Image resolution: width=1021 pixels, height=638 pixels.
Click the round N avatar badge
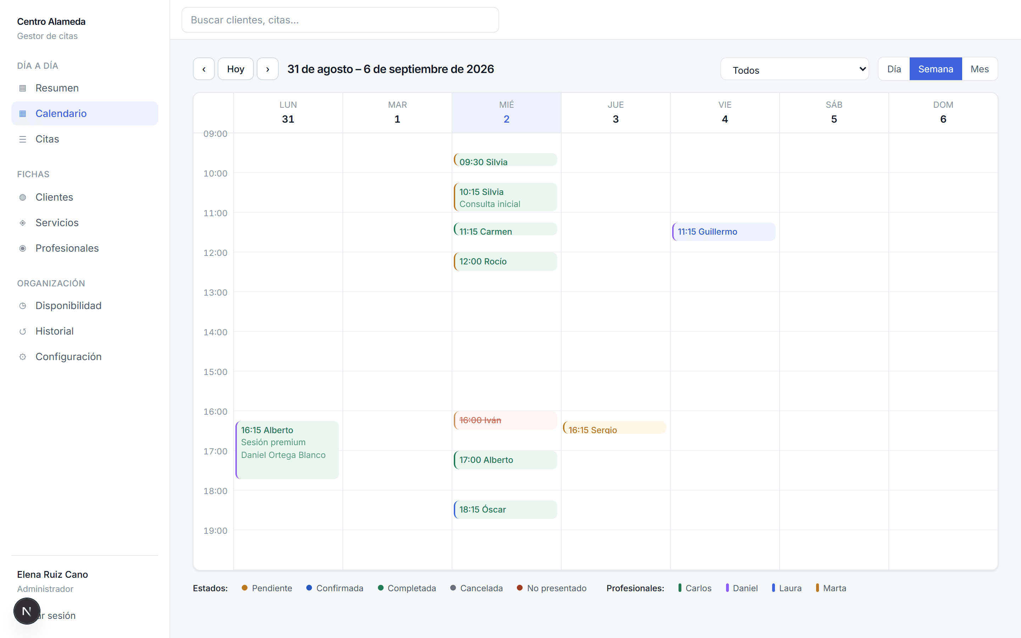click(27, 611)
